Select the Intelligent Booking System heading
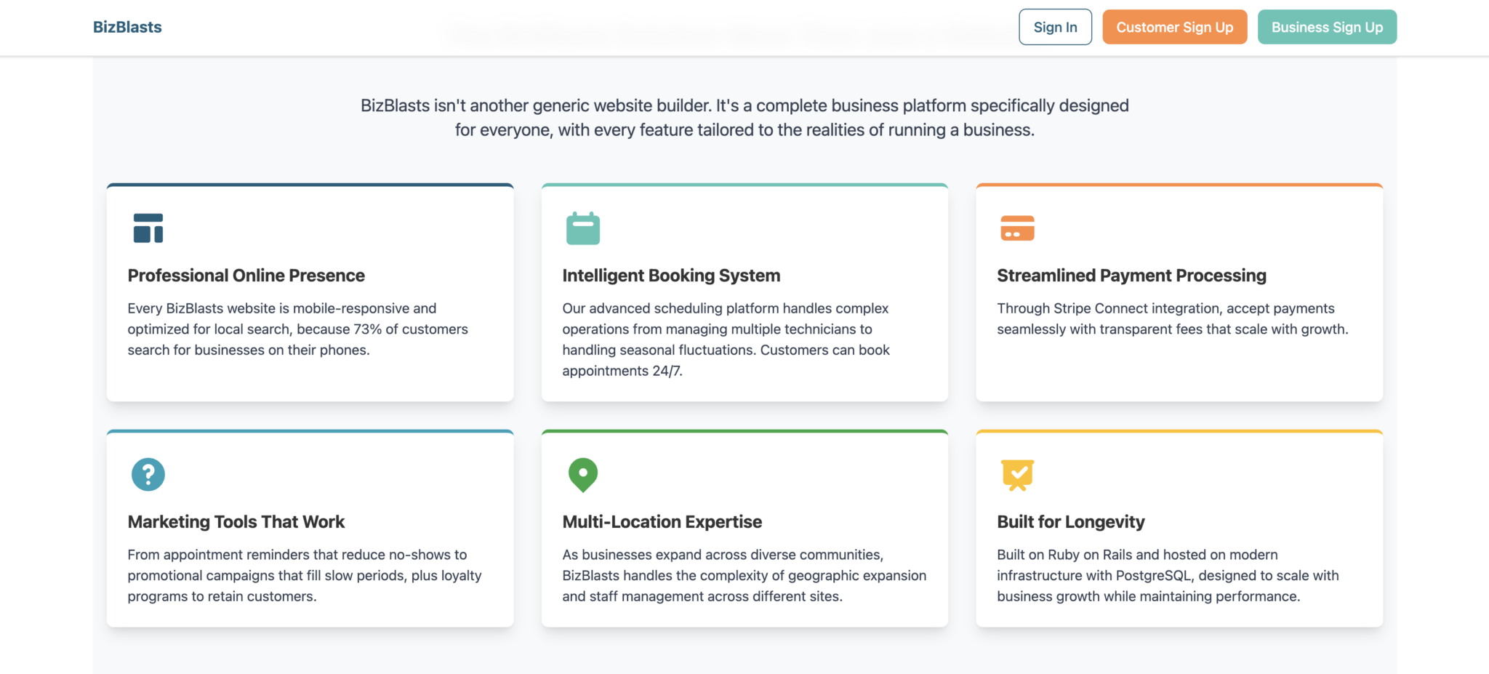 pyautogui.click(x=671, y=276)
